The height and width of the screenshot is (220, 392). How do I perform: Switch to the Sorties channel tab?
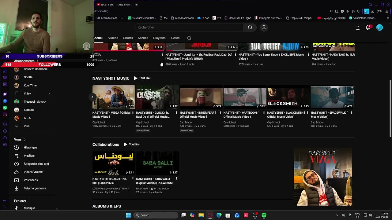(143, 38)
